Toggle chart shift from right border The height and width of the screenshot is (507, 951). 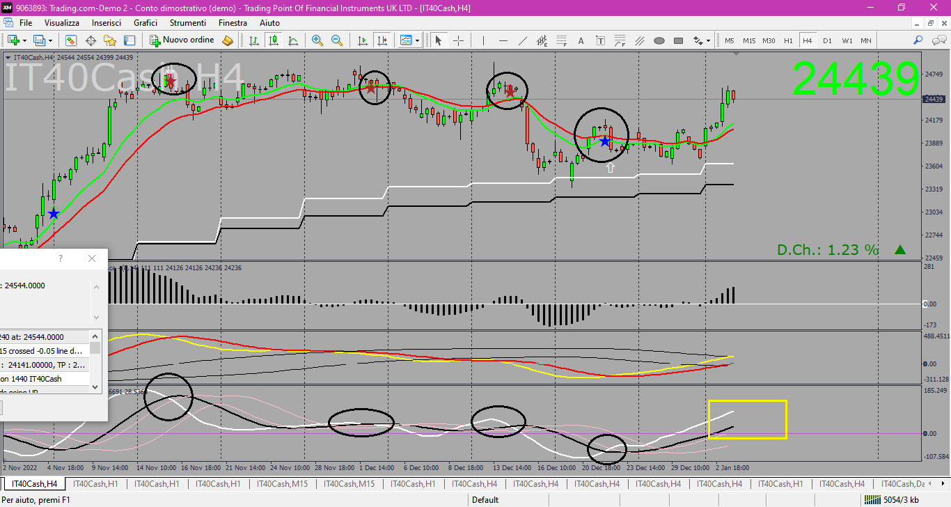coord(382,40)
